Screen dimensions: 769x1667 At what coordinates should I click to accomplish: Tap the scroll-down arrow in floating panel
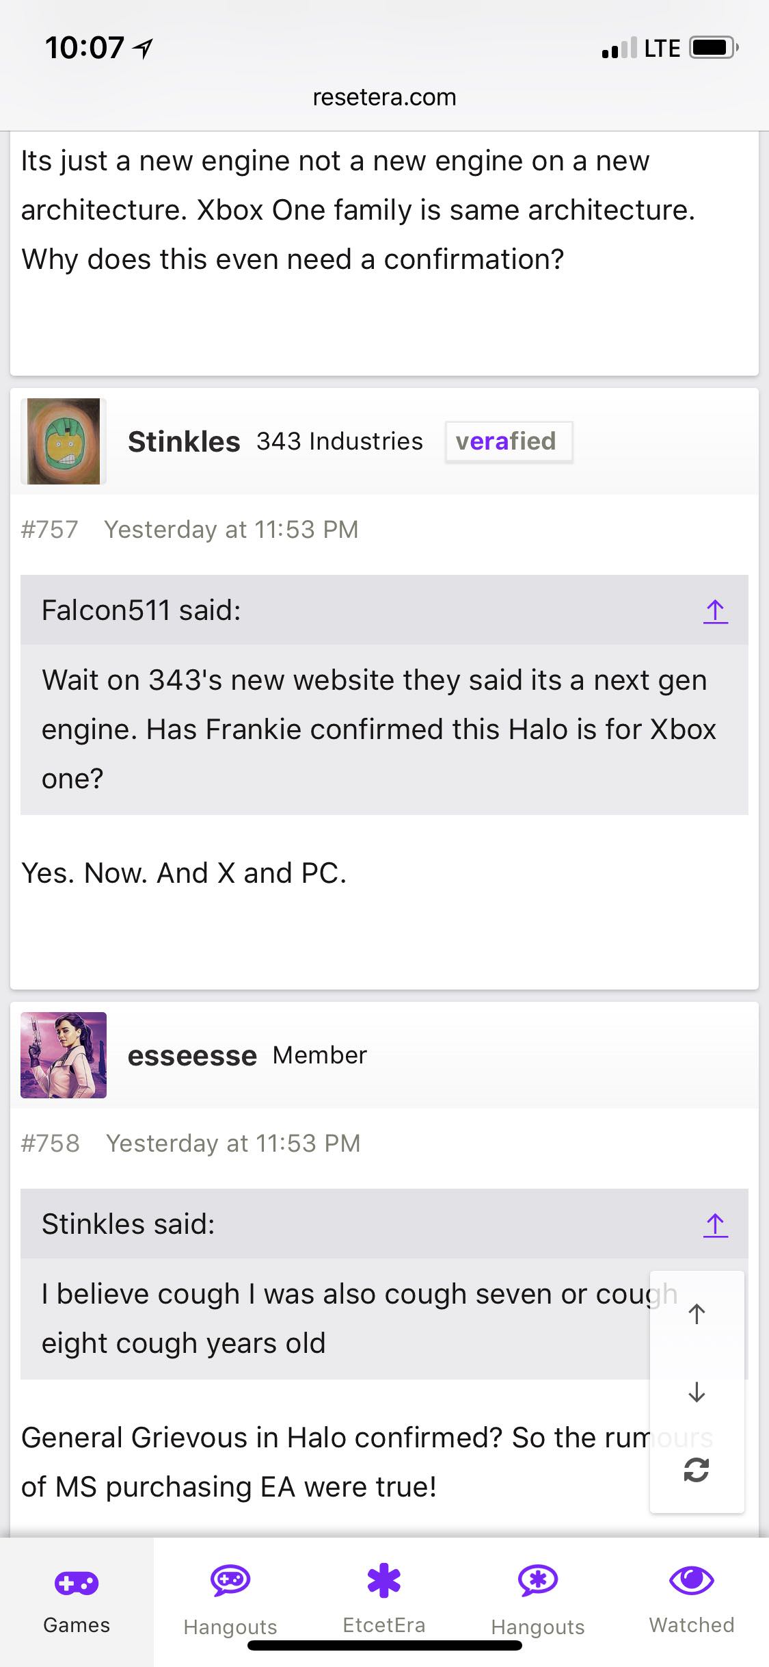(x=697, y=1391)
